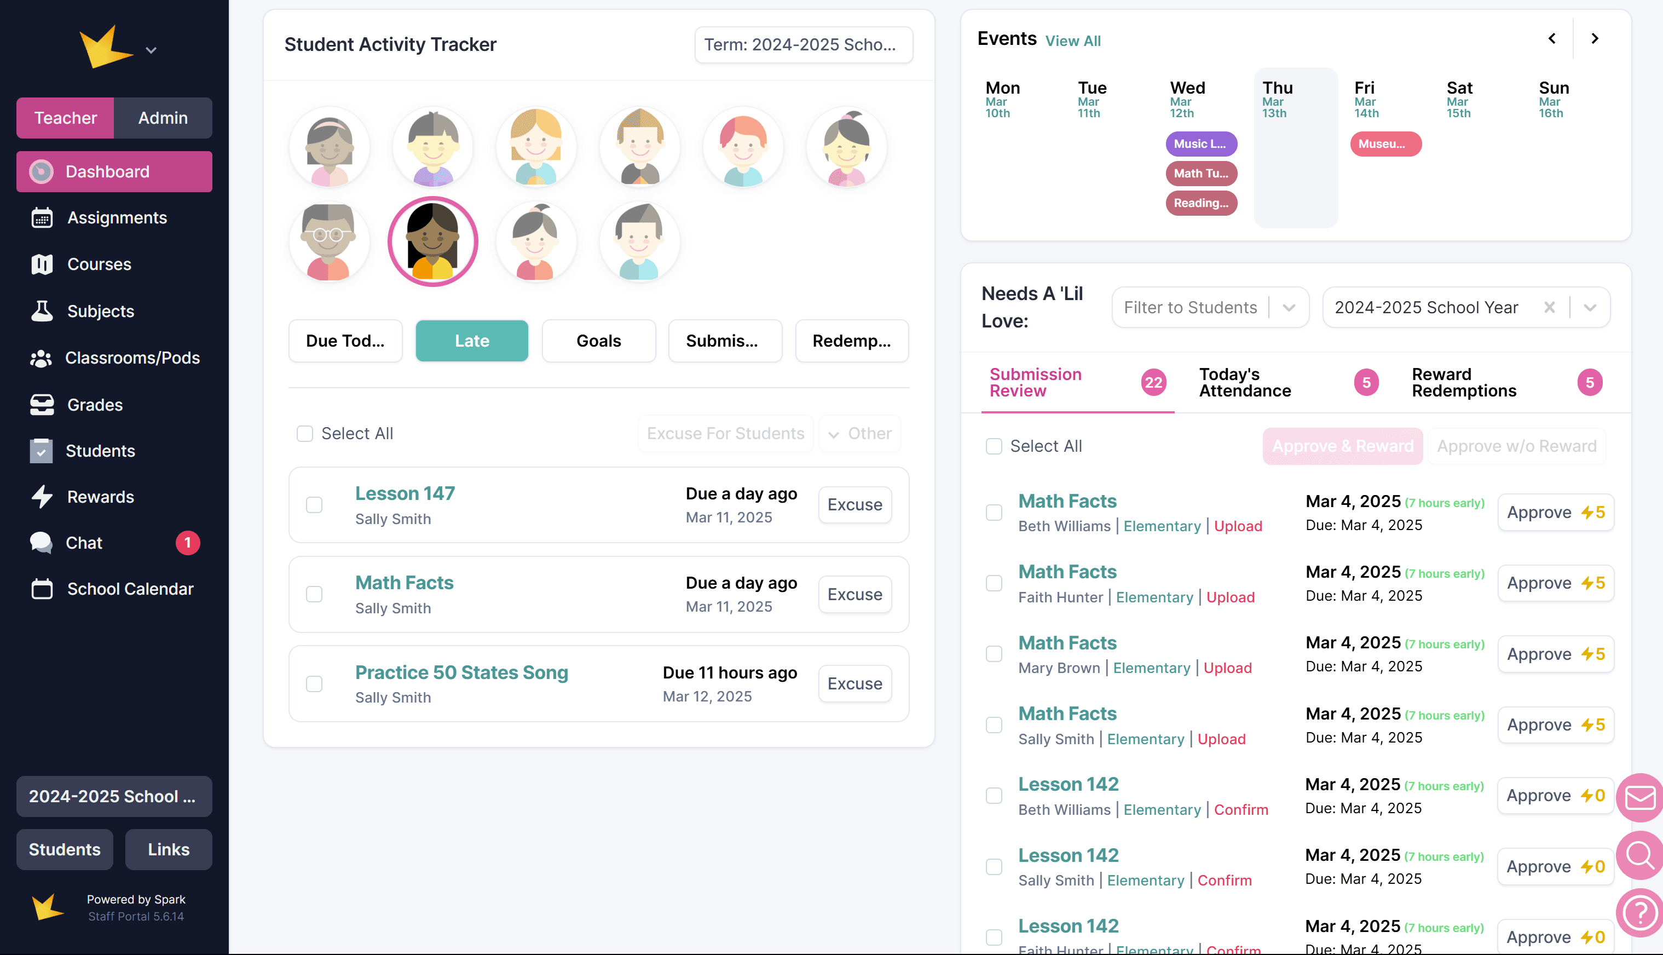Toggle Select All in Student Activity Tracker
Viewport: 1663px width, 955px height.
click(x=305, y=434)
